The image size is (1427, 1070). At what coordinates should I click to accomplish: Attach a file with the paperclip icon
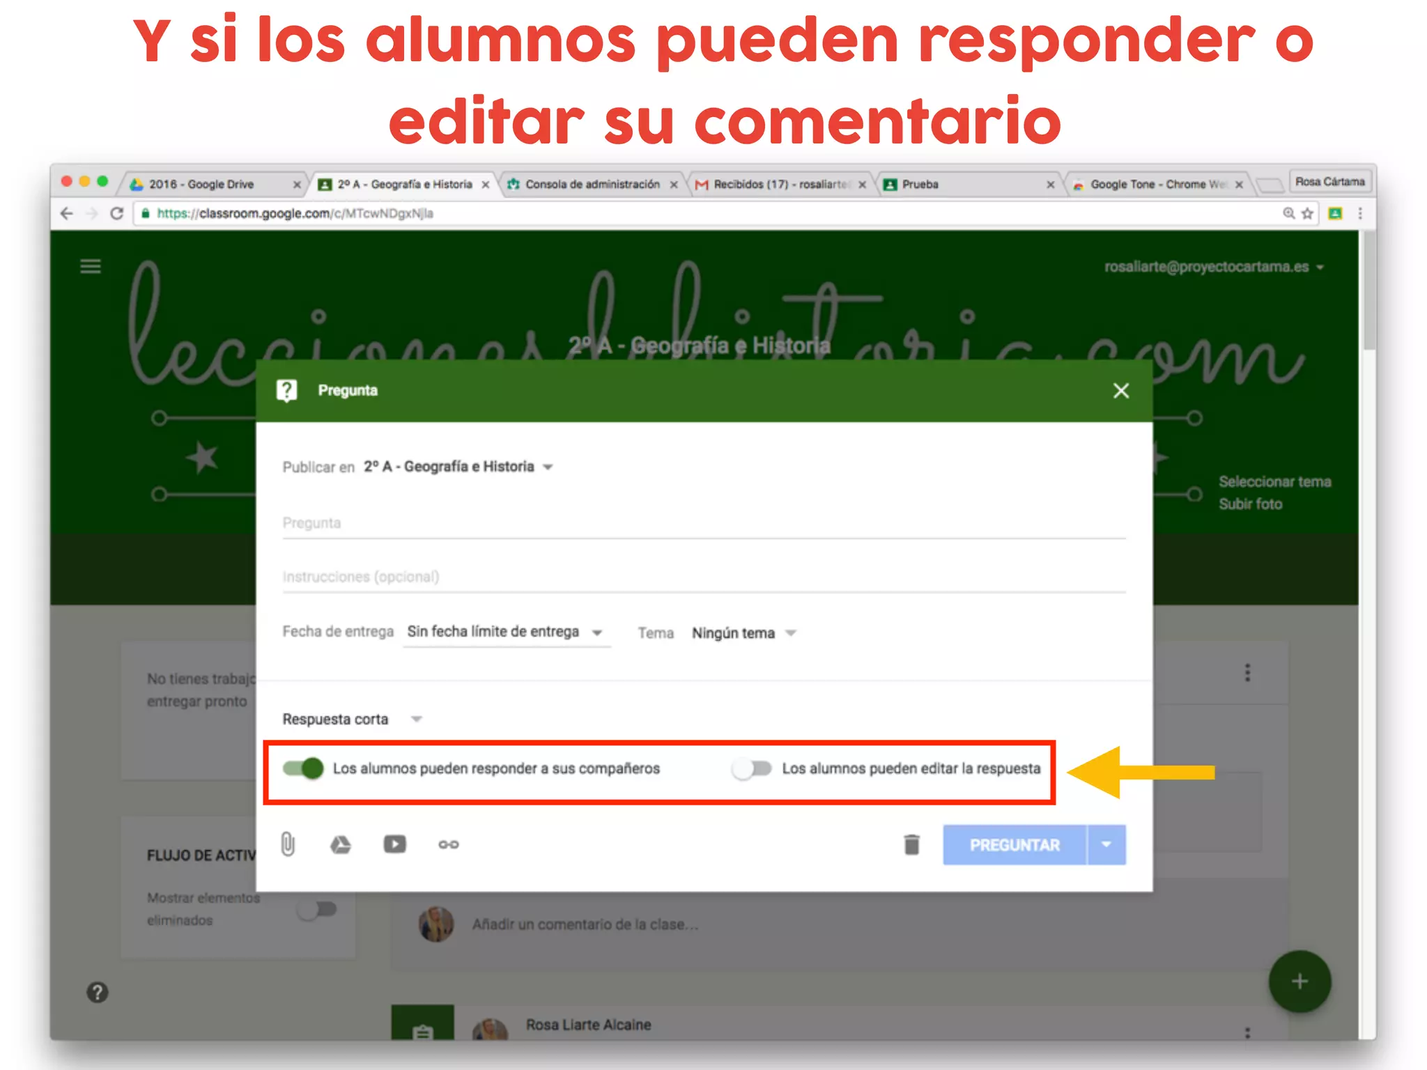288,844
